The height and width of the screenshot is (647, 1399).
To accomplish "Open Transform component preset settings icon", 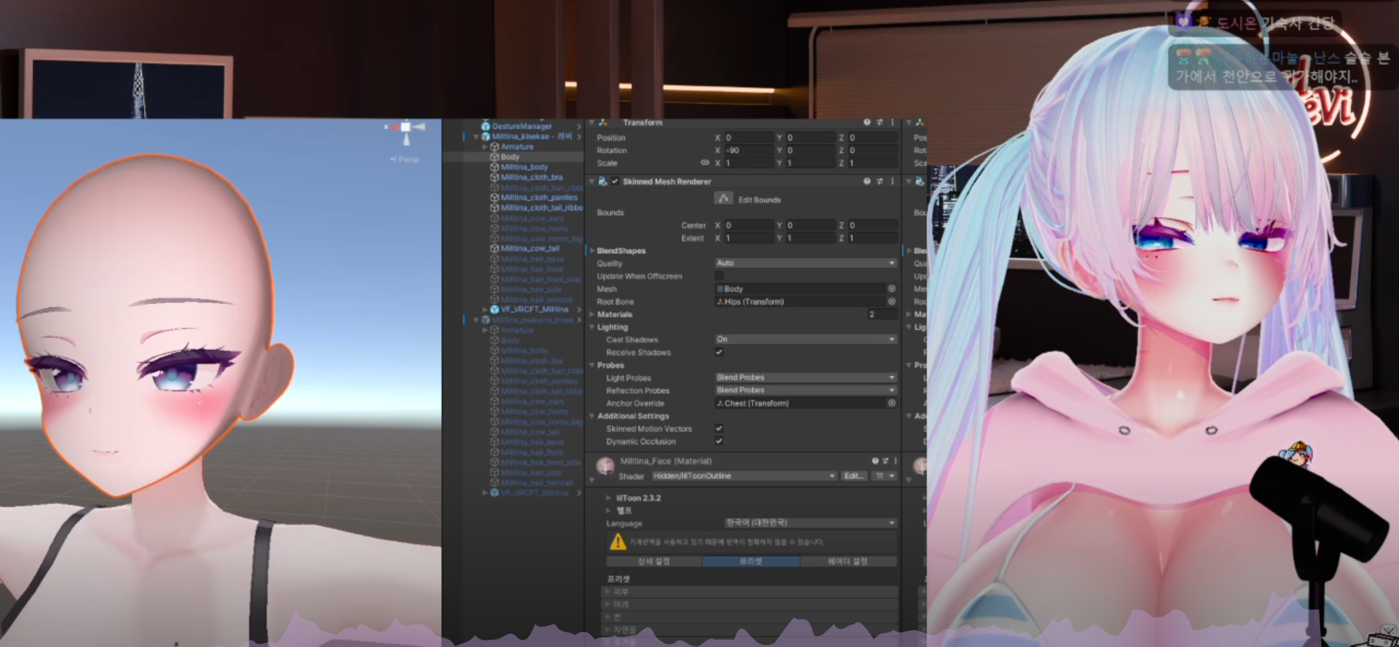I will 879,122.
